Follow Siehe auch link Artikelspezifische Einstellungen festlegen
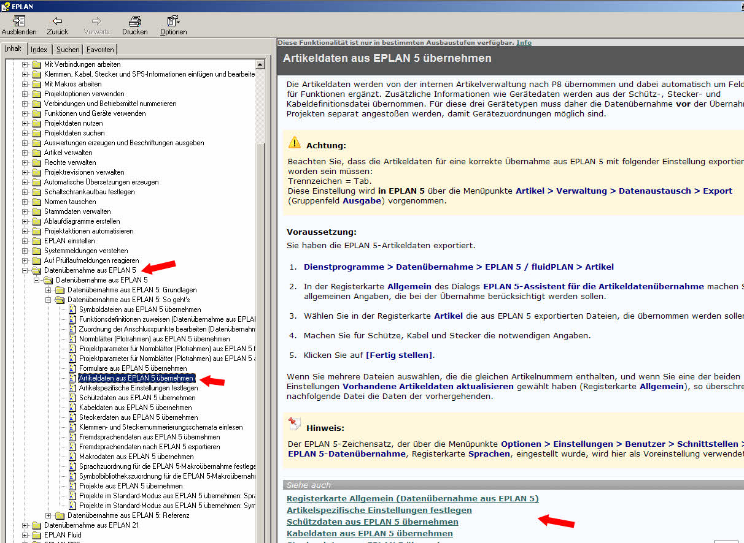 coord(379,510)
